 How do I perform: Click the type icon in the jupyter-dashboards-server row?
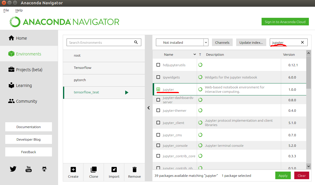200,100
